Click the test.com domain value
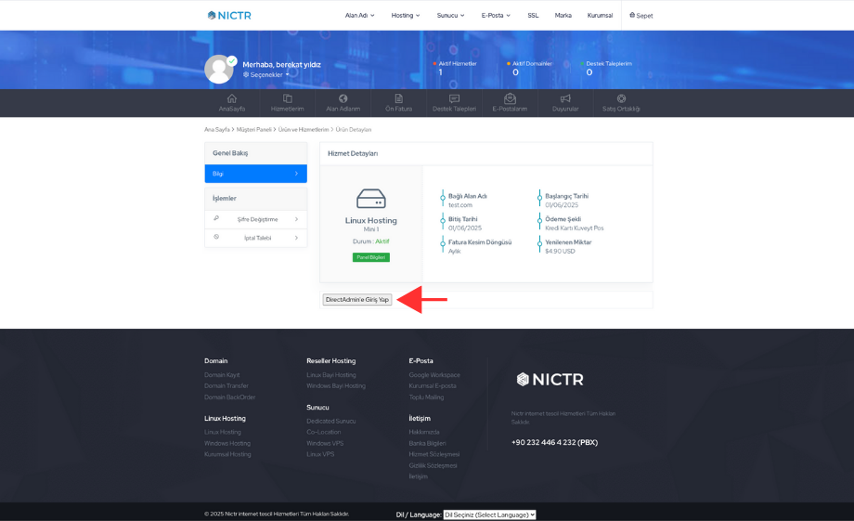The image size is (854, 521). (x=460, y=205)
